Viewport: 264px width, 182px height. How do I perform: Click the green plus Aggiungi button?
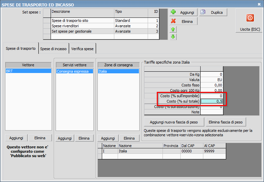click(183, 12)
